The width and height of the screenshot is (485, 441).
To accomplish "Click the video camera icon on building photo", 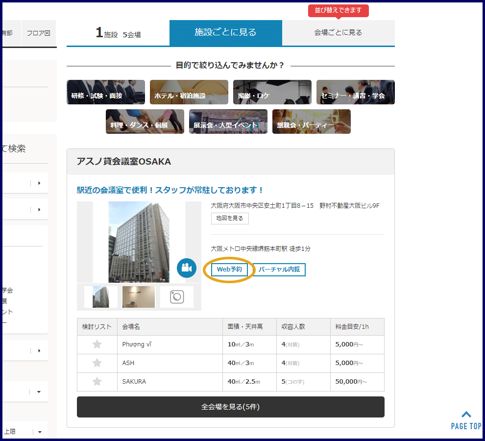I will click(186, 268).
